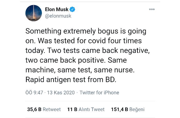The height and width of the screenshot is (118, 180).
Task: Click the 11 B quote count number
Action: tap(72, 110)
